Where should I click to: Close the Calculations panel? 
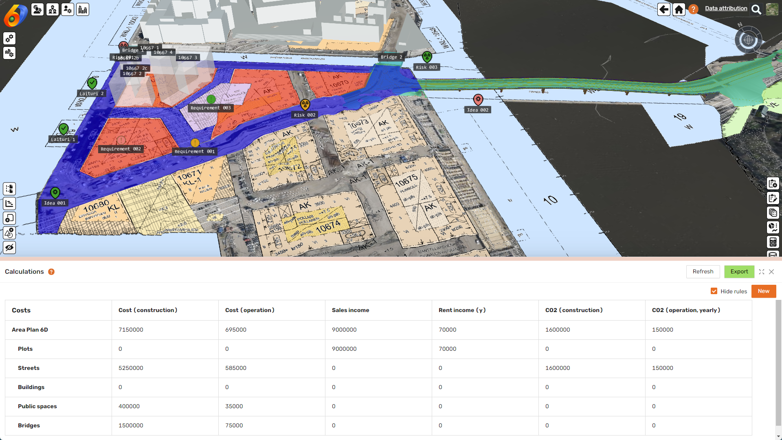771,272
